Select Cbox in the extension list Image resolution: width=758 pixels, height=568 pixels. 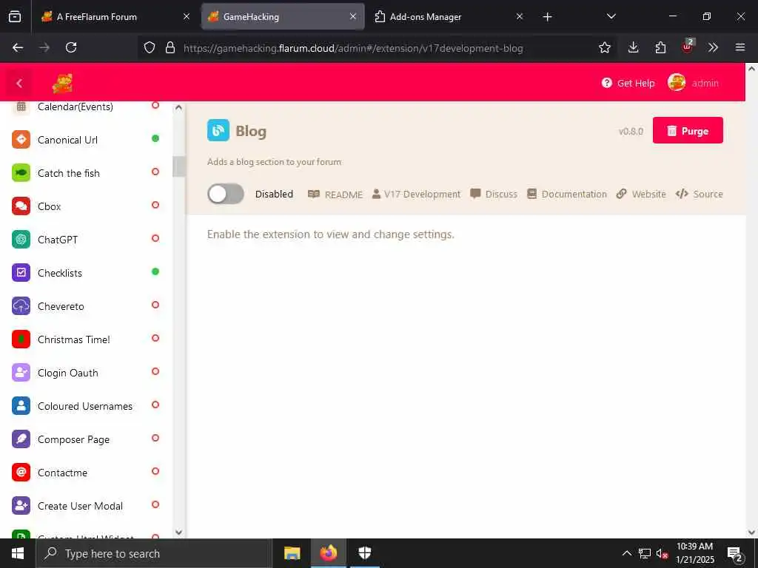(86, 206)
